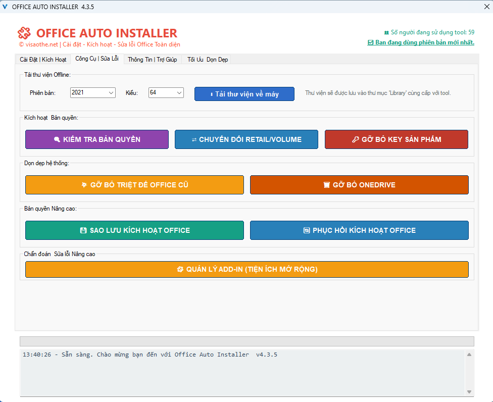
Task: Click the GỠ BỎ ONEDRIVE button
Action: (x=359, y=185)
